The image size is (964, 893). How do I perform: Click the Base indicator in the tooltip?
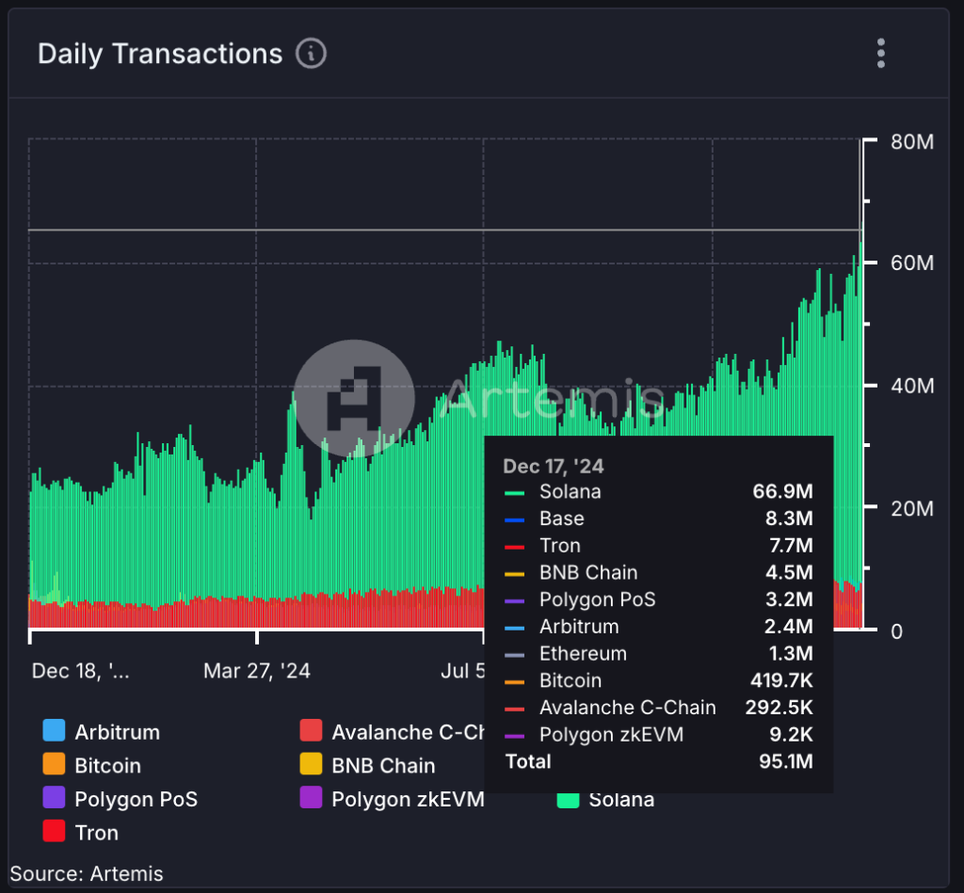pyautogui.click(x=514, y=518)
